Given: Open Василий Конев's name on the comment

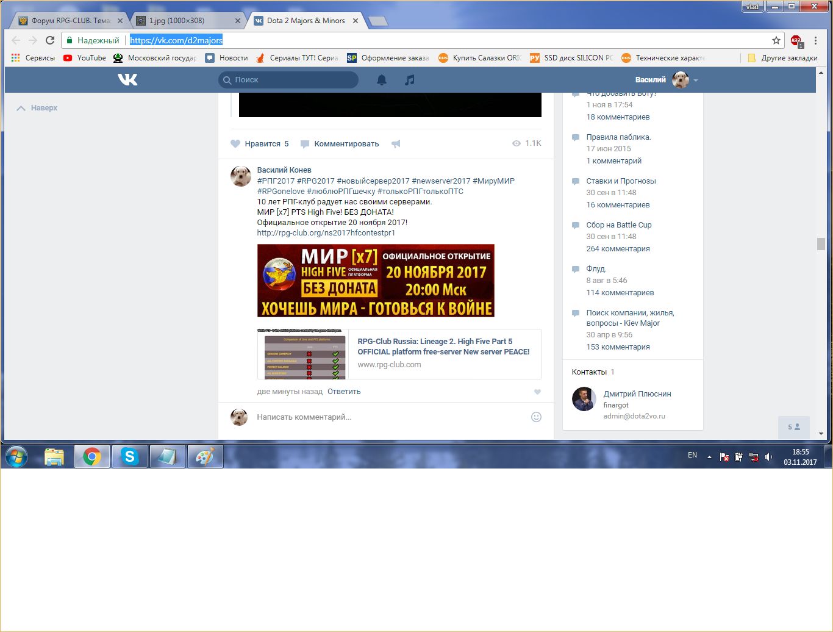Looking at the screenshot, I should coord(284,170).
